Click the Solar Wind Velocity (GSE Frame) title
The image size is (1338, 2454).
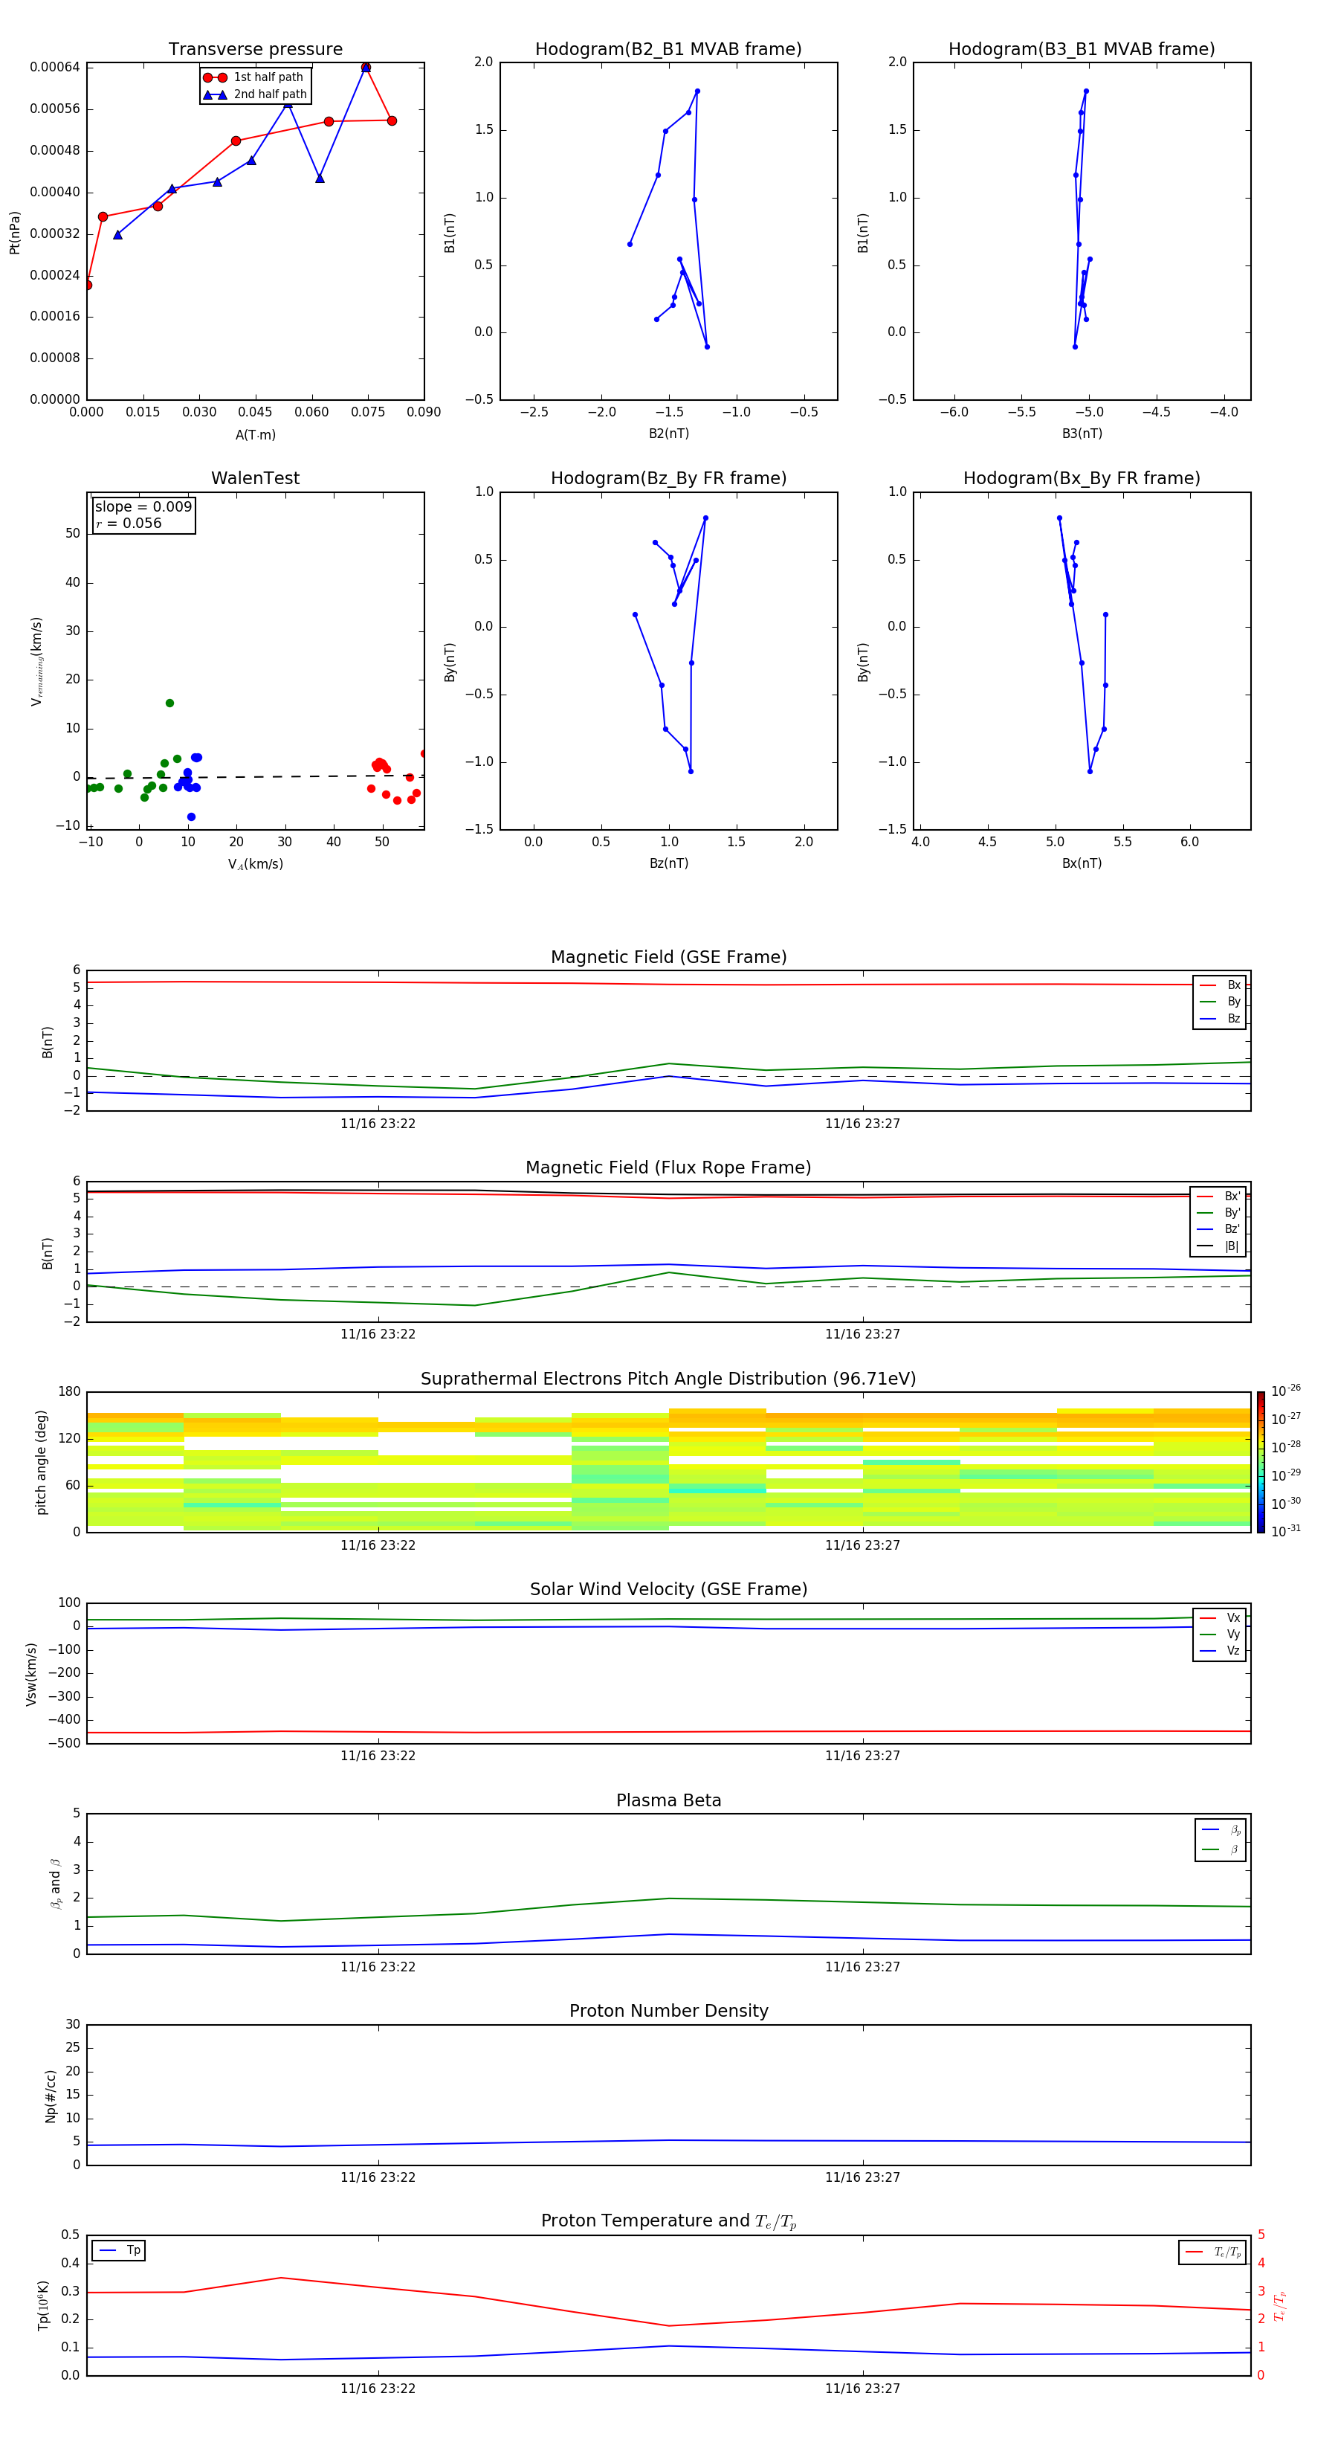(x=668, y=1589)
